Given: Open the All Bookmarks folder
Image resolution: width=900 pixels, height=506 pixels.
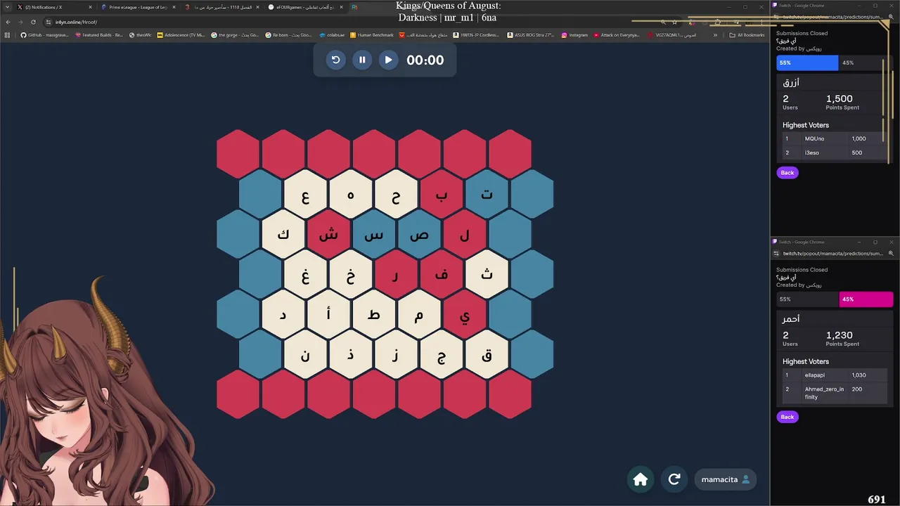Looking at the screenshot, I should [747, 34].
